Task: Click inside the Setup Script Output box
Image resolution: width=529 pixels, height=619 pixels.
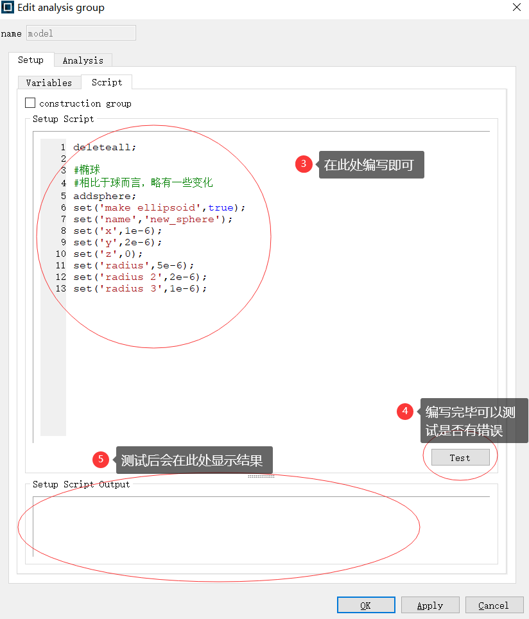Action: click(x=261, y=527)
